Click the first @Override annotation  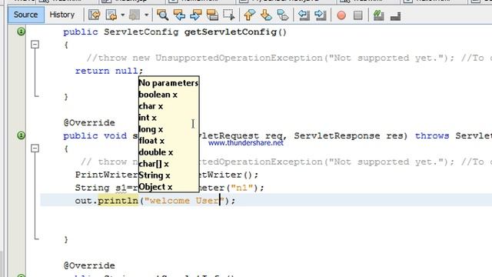(x=89, y=122)
